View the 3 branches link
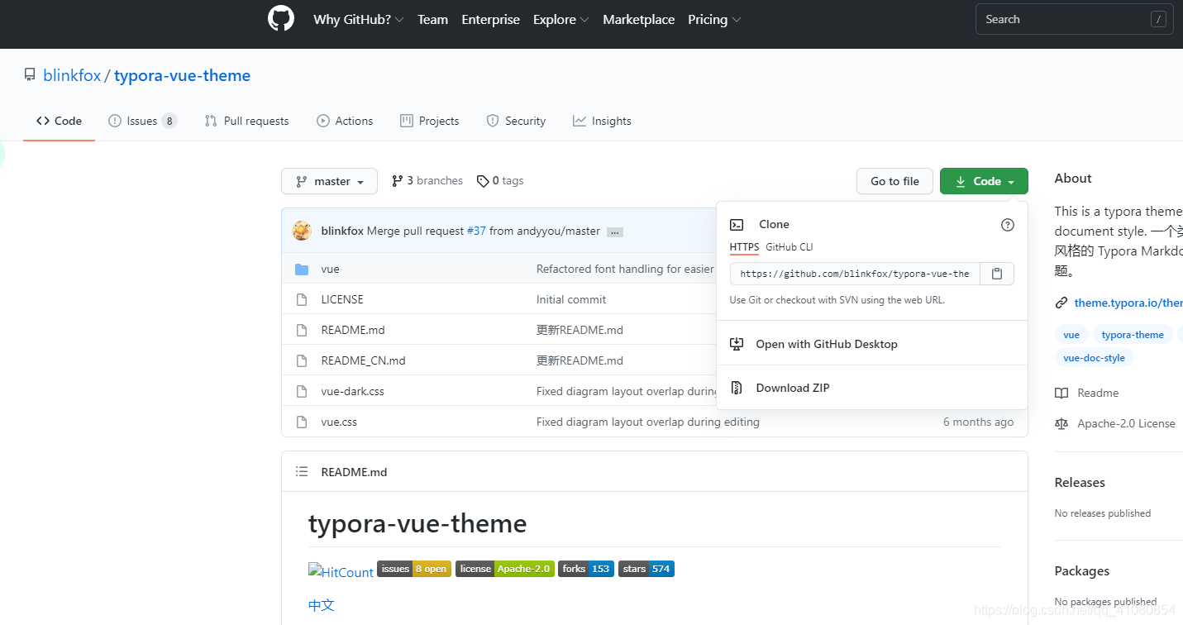This screenshot has height=625, width=1183. (x=427, y=180)
